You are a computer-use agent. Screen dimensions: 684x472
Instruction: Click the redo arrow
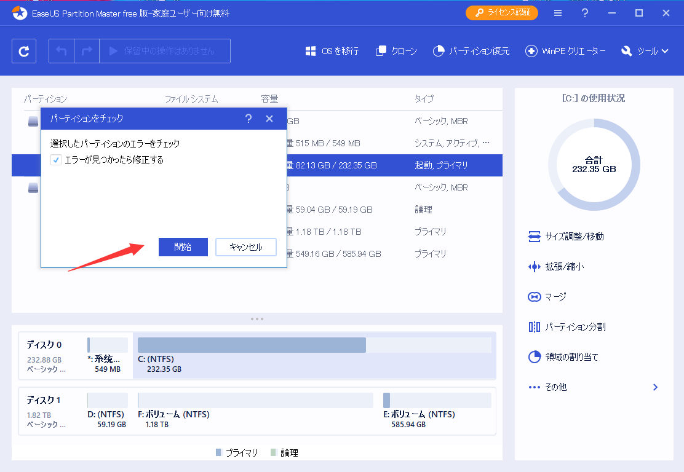click(85, 51)
